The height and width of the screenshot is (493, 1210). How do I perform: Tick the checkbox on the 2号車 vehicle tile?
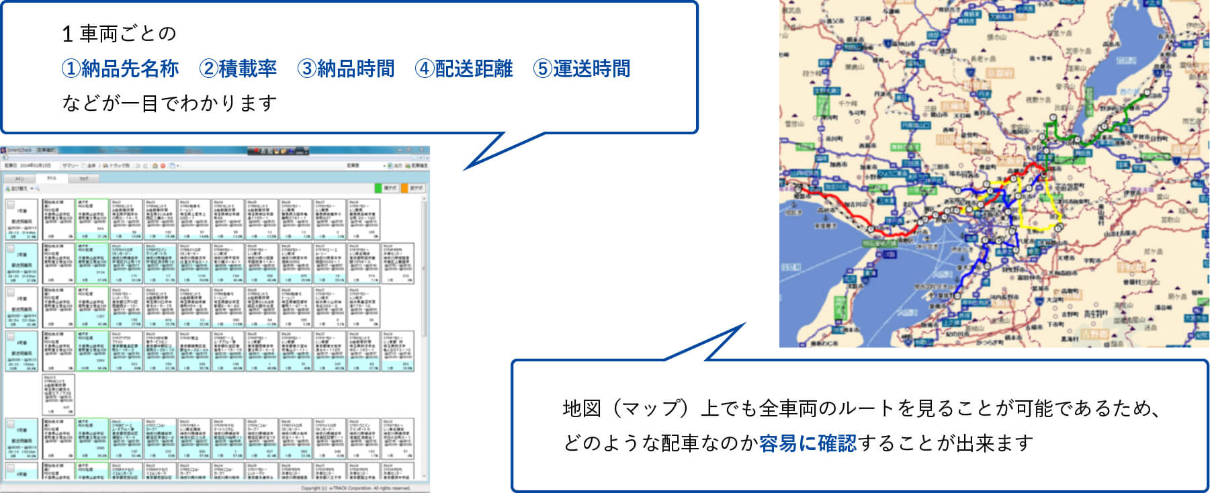tap(11, 248)
